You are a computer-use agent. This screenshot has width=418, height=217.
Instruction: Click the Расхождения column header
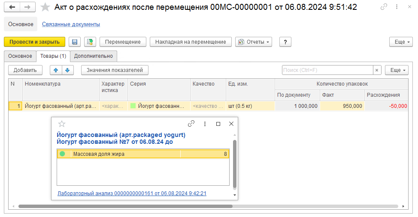386,95
